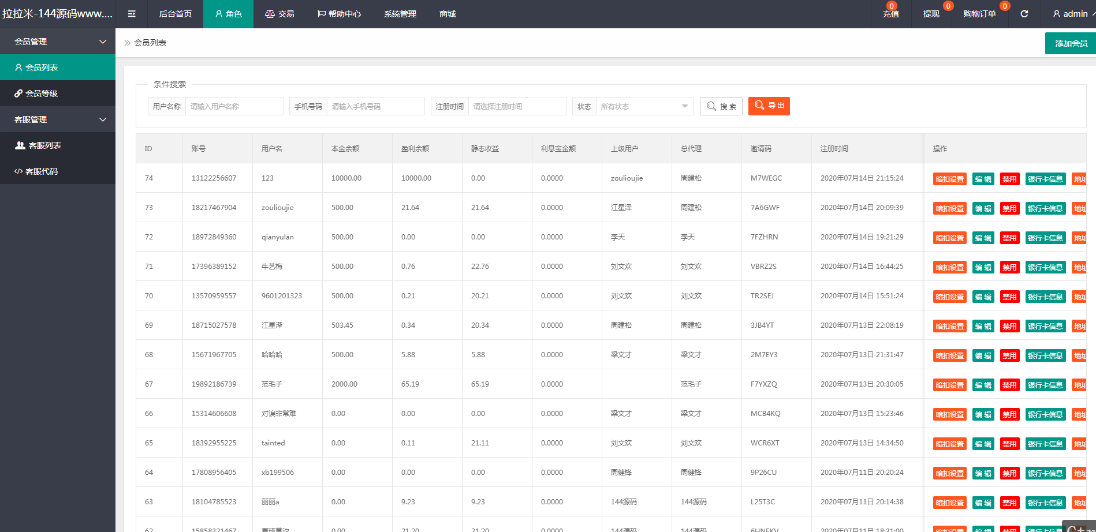1096x532 pixels.
Task: Open the 购物订单 shopping orders
Action: (979, 14)
